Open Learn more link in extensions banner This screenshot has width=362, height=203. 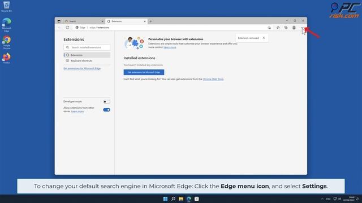pos(170,47)
